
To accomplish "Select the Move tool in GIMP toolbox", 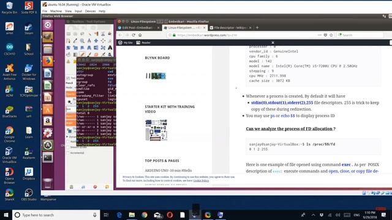I will point(96,41).
